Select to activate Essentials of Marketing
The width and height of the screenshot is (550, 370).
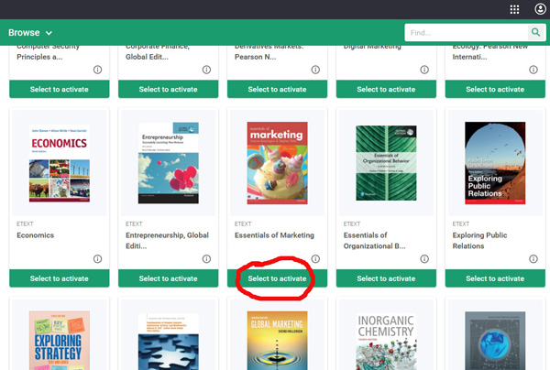[x=277, y=278]
